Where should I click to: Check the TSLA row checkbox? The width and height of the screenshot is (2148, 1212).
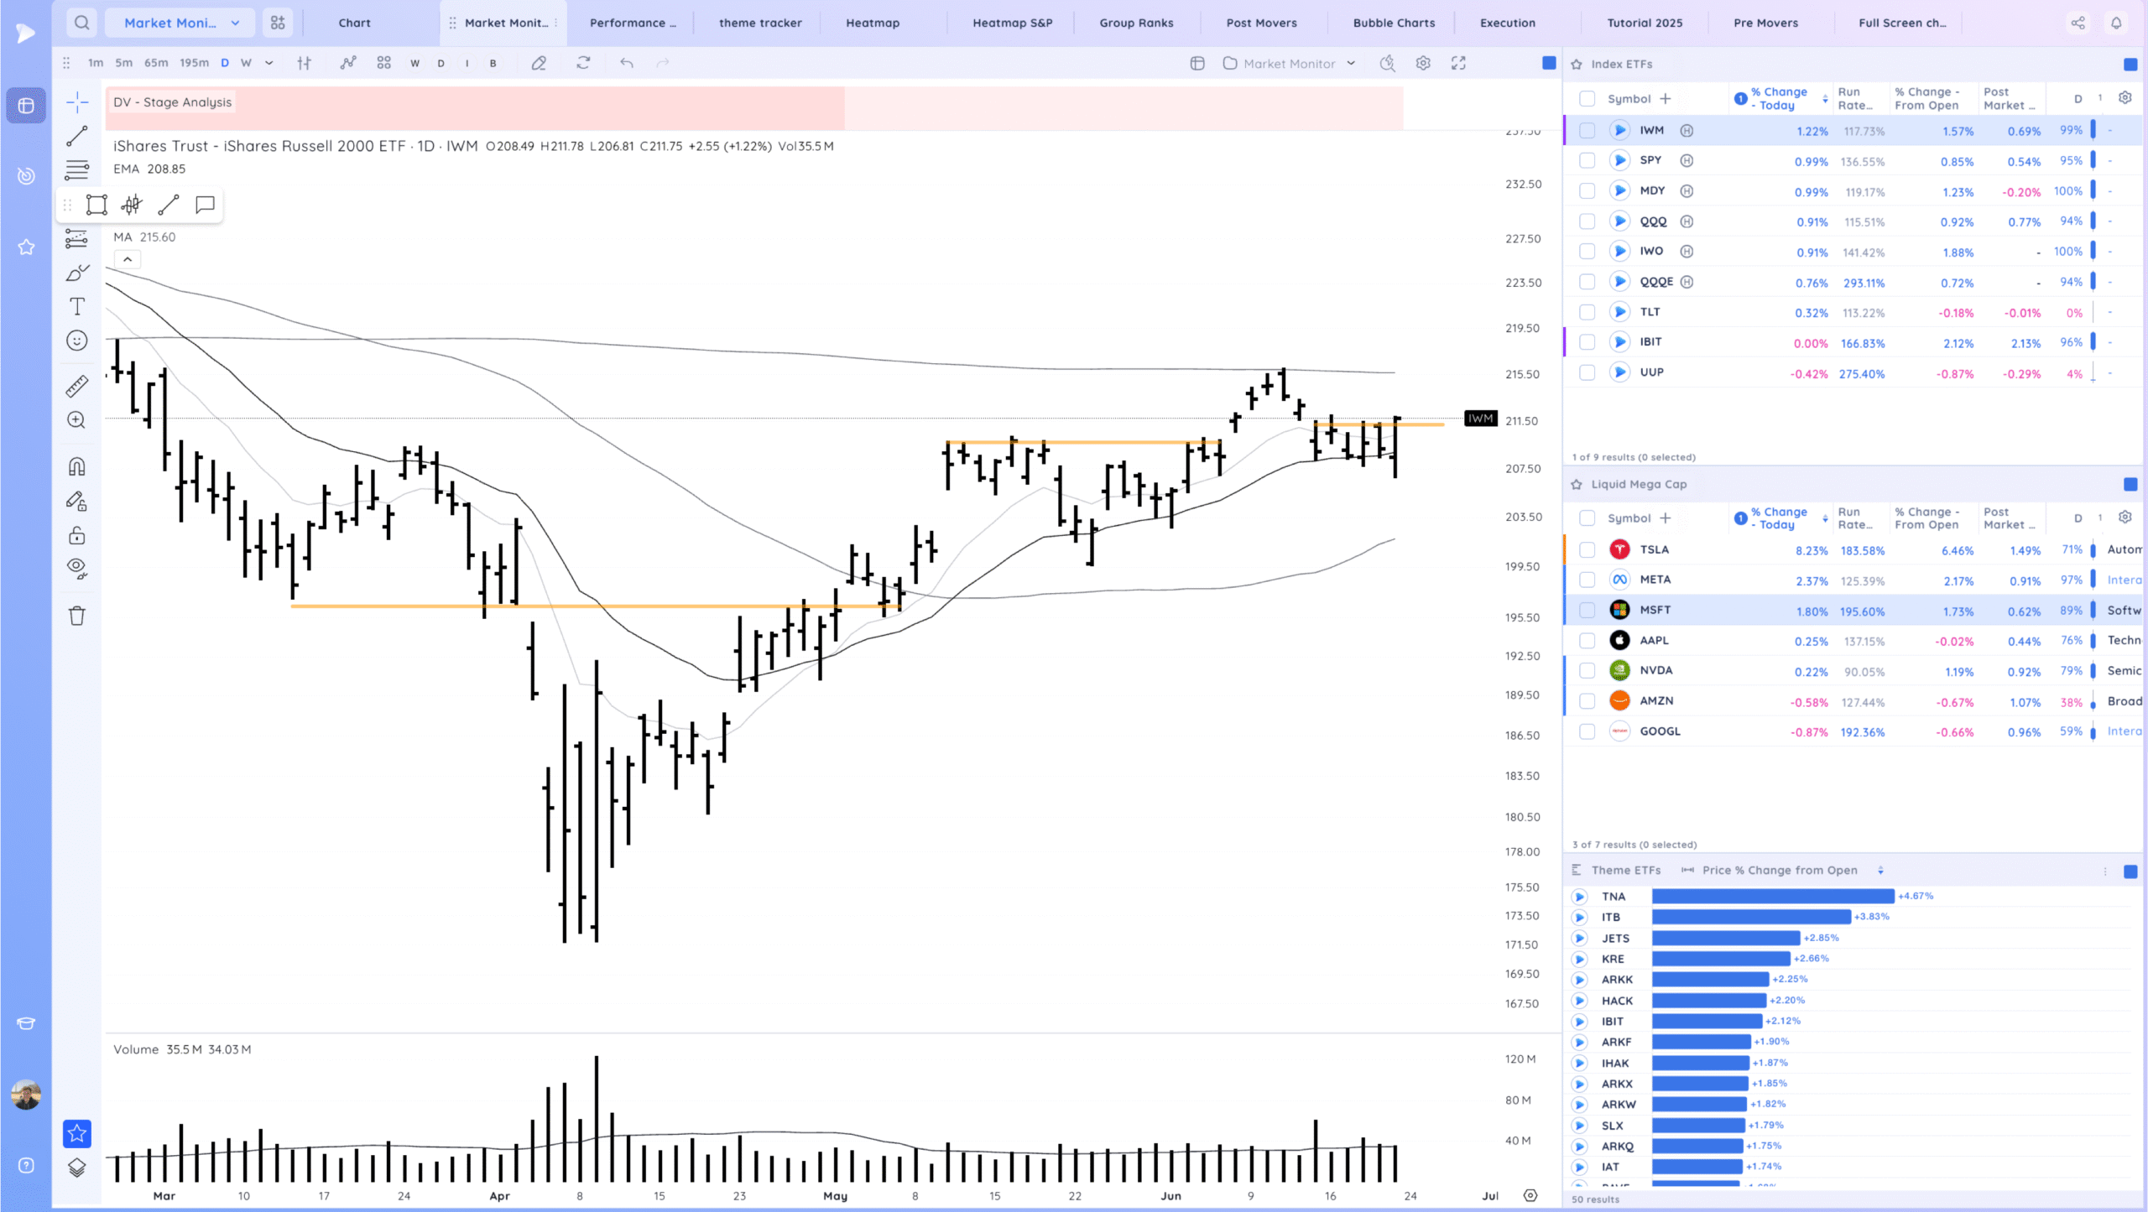pyautogui.click(x=1587, y=550)
